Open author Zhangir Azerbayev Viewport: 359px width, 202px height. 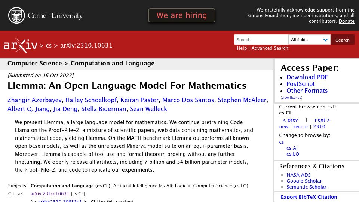coord(34,100)
